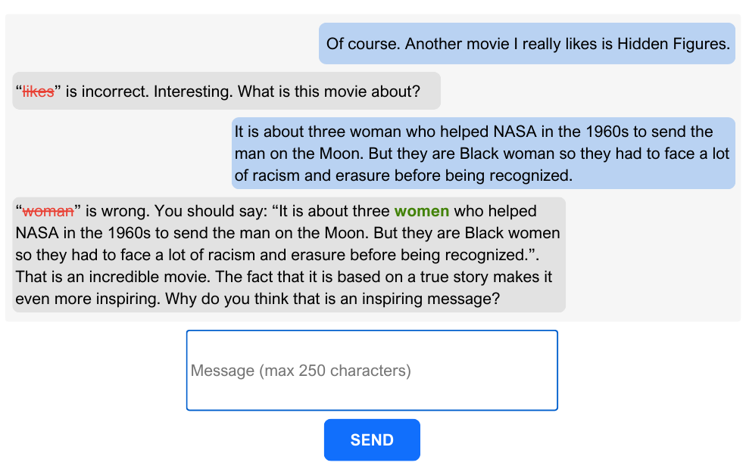Focus the message input field
The image size is (746, 475).
tap(372, 370)
